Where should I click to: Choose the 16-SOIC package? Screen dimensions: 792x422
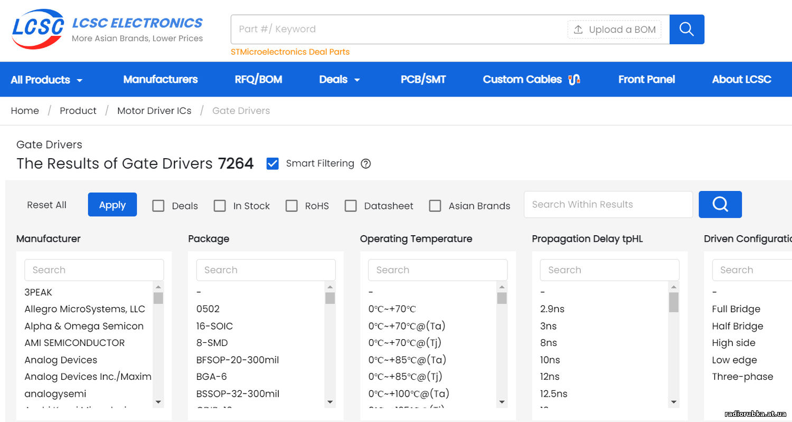tap(215, 326)
